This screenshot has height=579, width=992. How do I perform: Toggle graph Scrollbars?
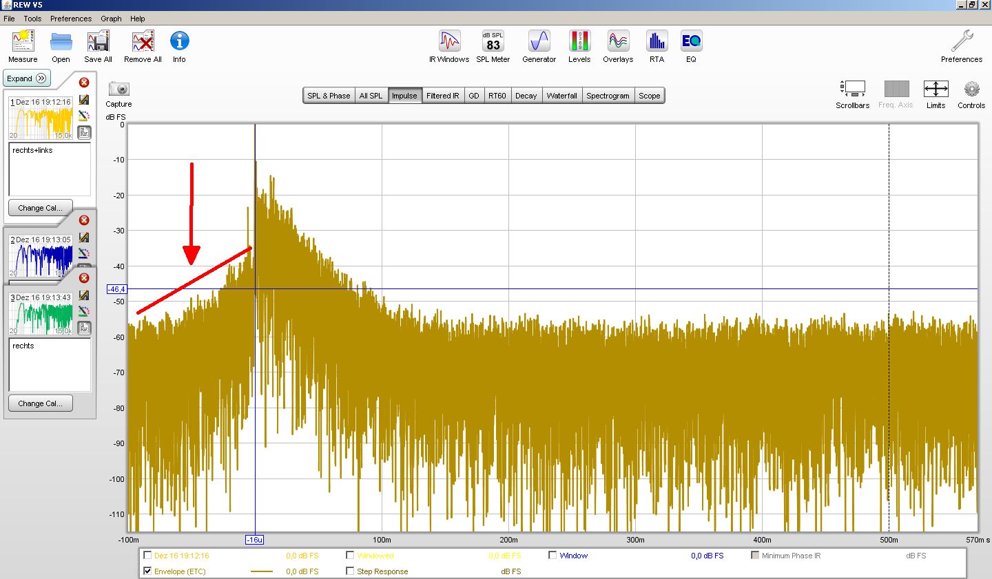(x=853, y=89)
